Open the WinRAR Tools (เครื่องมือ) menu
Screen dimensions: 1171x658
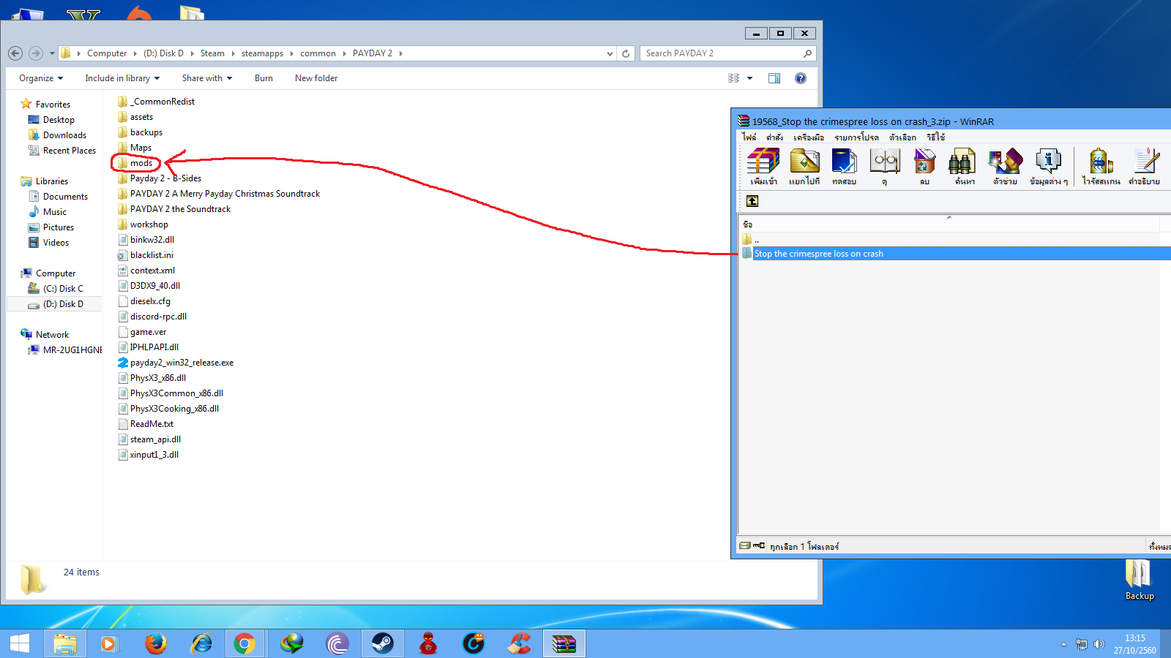809,137
